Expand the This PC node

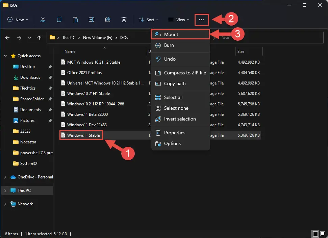5,191
